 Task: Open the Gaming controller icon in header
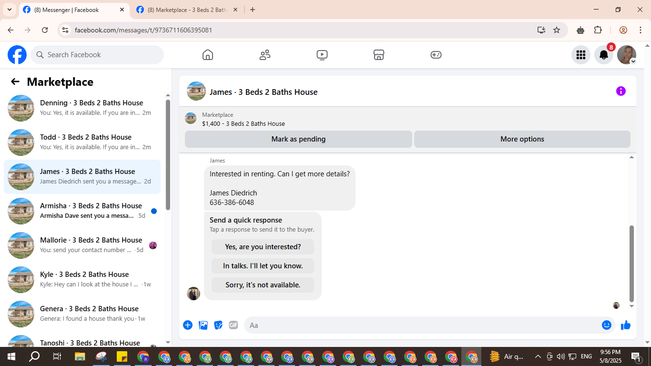tap(436, 55)
